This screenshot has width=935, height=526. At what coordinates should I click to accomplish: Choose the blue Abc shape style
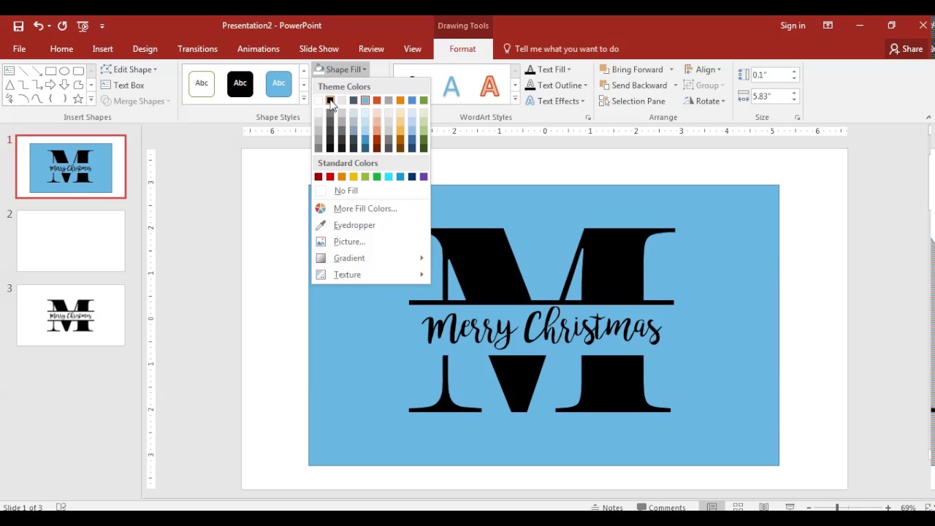278,83
